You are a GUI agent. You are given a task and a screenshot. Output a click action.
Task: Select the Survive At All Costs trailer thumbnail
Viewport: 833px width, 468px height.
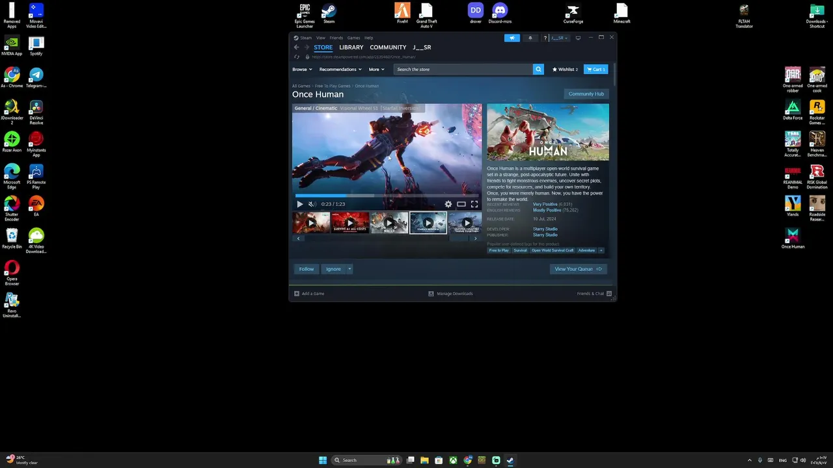coord(350,223)
